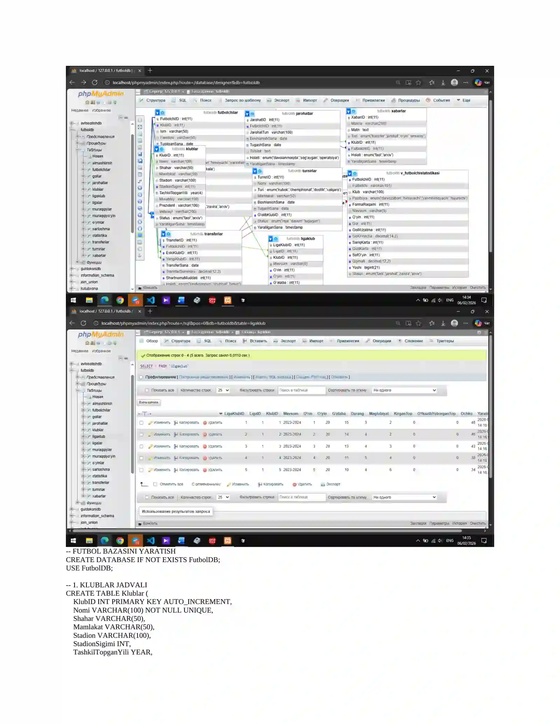560x724 pixels.
Task: Click collapse 'v' icon on ligaklub designer table
Action: 271,239
